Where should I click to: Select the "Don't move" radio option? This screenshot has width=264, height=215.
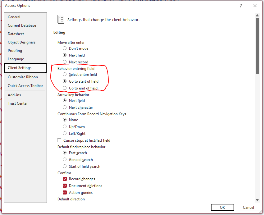tap(65, 48)
